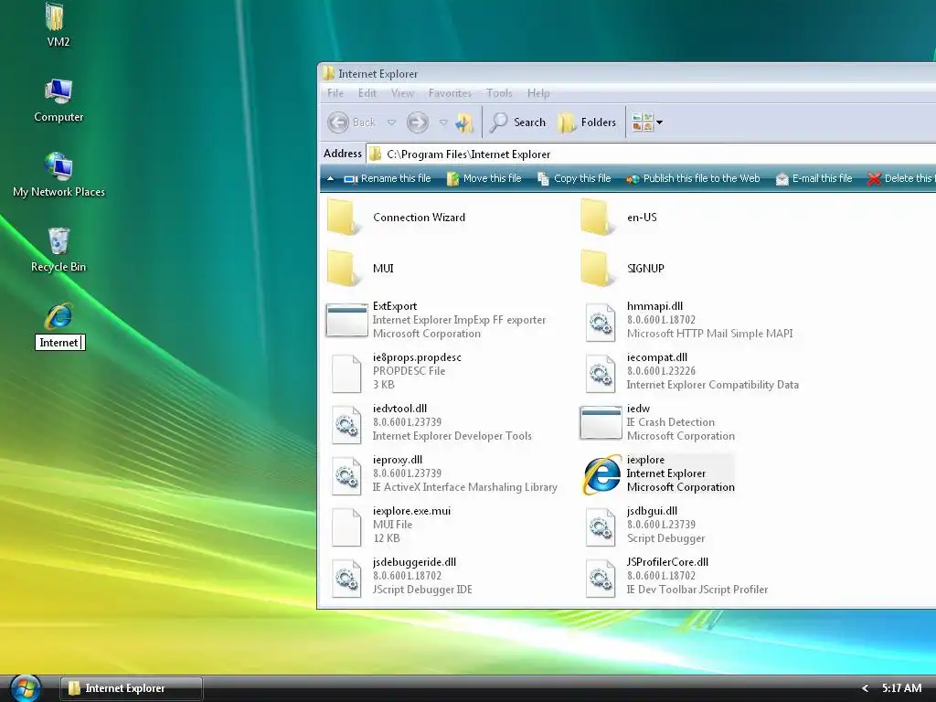Image resolution: width=936 pixels, height=702 pixels.
Task: Go Back in the Explorer toolbar
Action: point(352,122)
